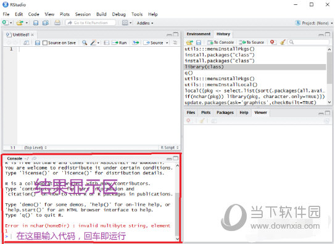Focus the History search field
Screen dimensions: 335x244
308,43
